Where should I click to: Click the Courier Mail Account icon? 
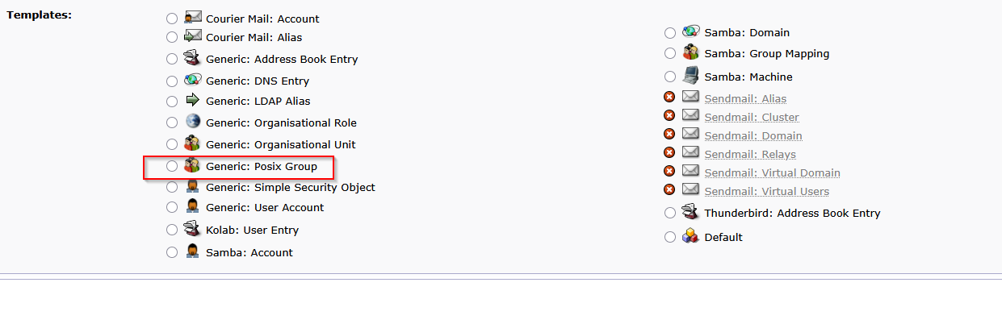[192, 17]
